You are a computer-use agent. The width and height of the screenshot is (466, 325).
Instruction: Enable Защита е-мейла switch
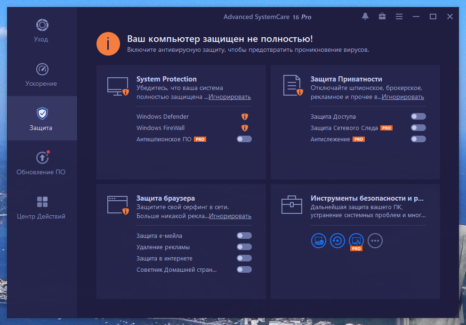pos(244,236)
